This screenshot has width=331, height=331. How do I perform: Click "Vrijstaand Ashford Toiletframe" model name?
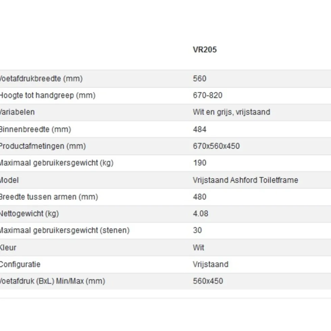pos(245,180)
